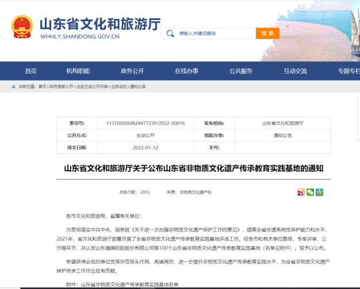Open the 机构职能 navigation menu item
Image resolution: width=360 pixels, height=289 pixels.
click(78, 71)
